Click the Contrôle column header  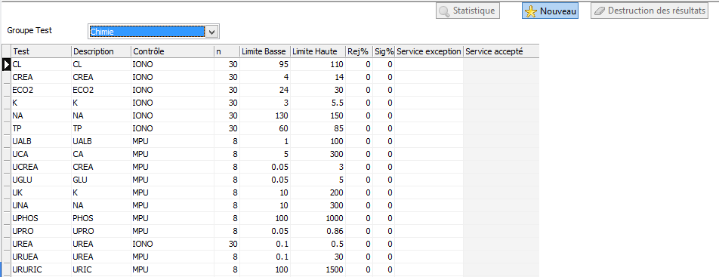[x=172, y=51]
